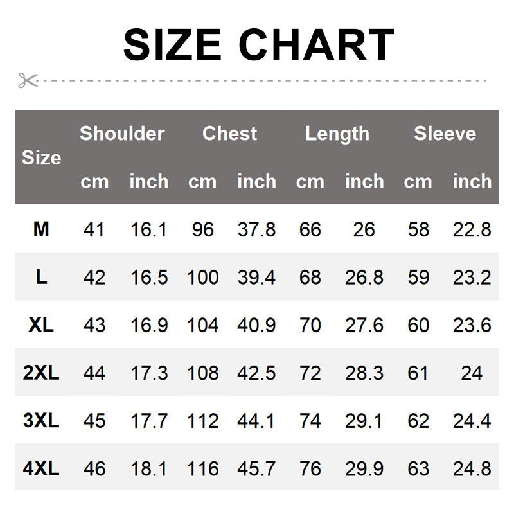The image size is (514, 514).
Task: Click the XL size row label
Action: tap(41, 325)
